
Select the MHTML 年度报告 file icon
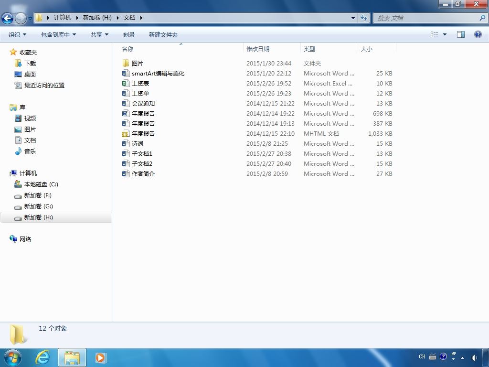tap(126, 134)
